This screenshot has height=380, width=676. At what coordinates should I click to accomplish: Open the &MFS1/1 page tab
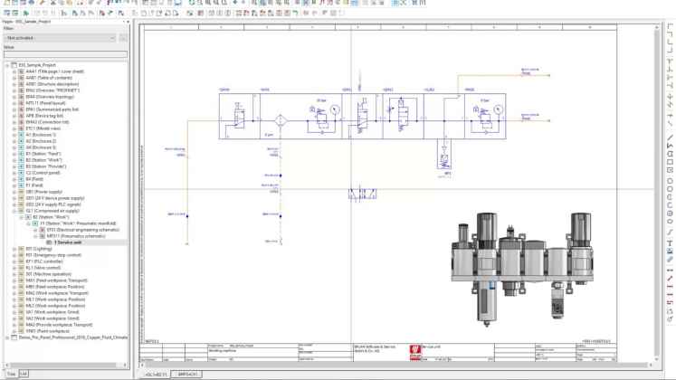point(188,374)
